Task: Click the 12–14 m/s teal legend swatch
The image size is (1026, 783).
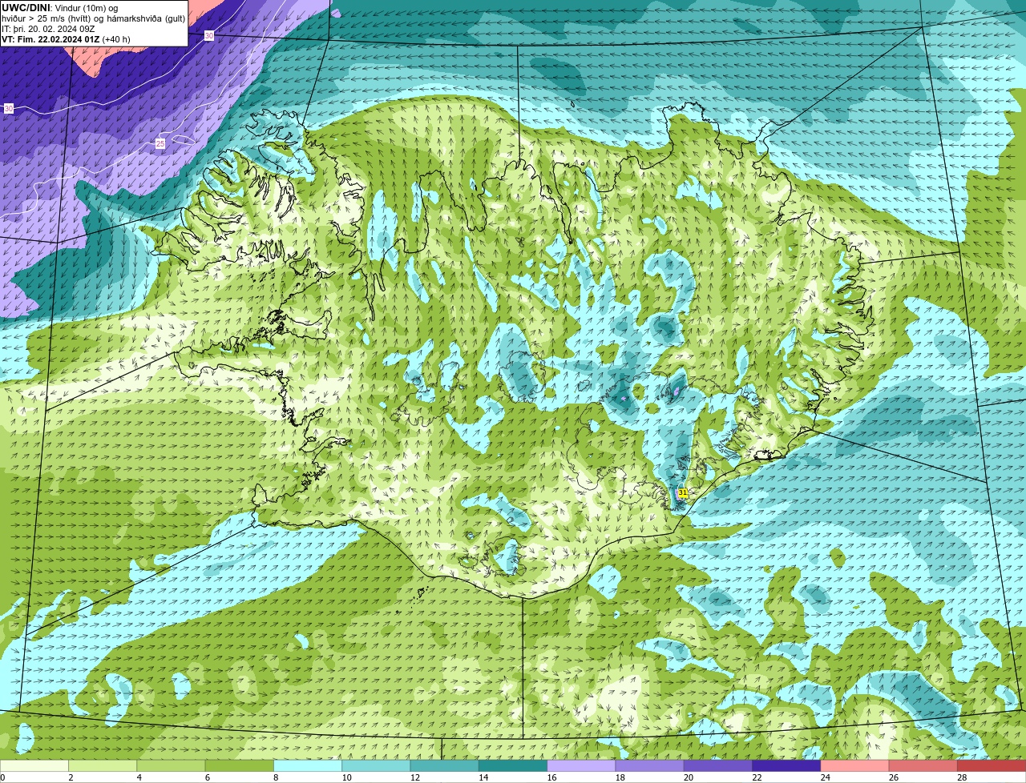Action: point(444,765)
